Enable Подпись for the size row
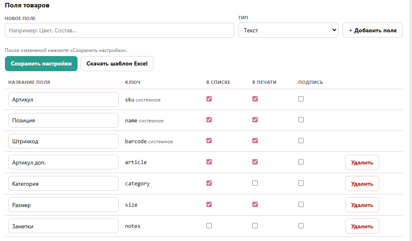 301,204
